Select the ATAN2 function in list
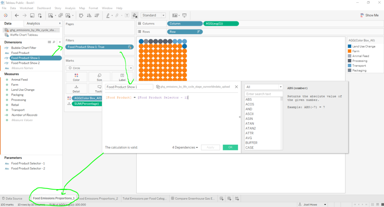384x207 pixels. [x=250, y=128]
